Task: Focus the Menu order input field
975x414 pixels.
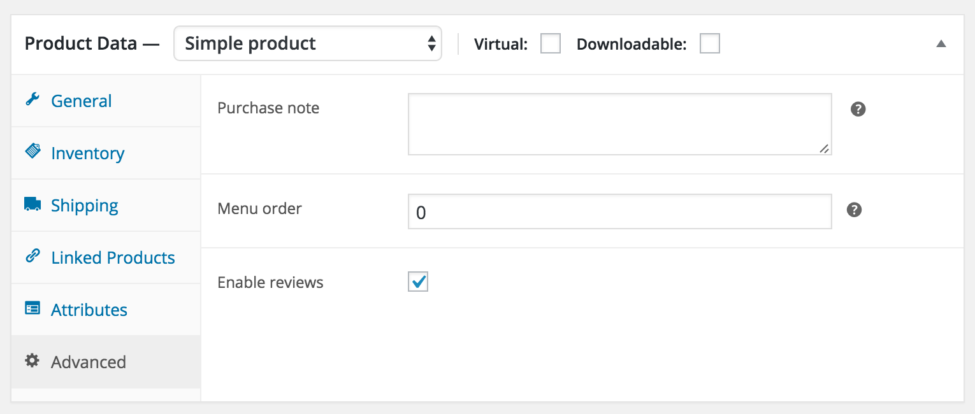Action: [619, 211]
